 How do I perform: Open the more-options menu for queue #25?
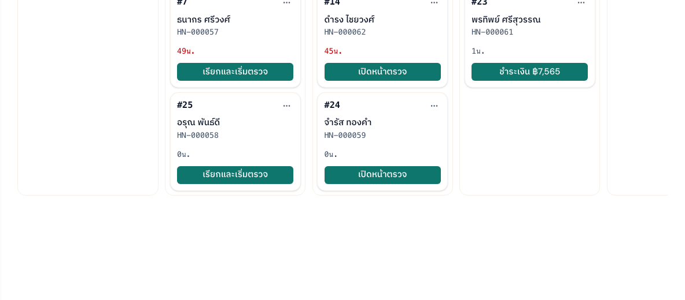tap(286, 106)
